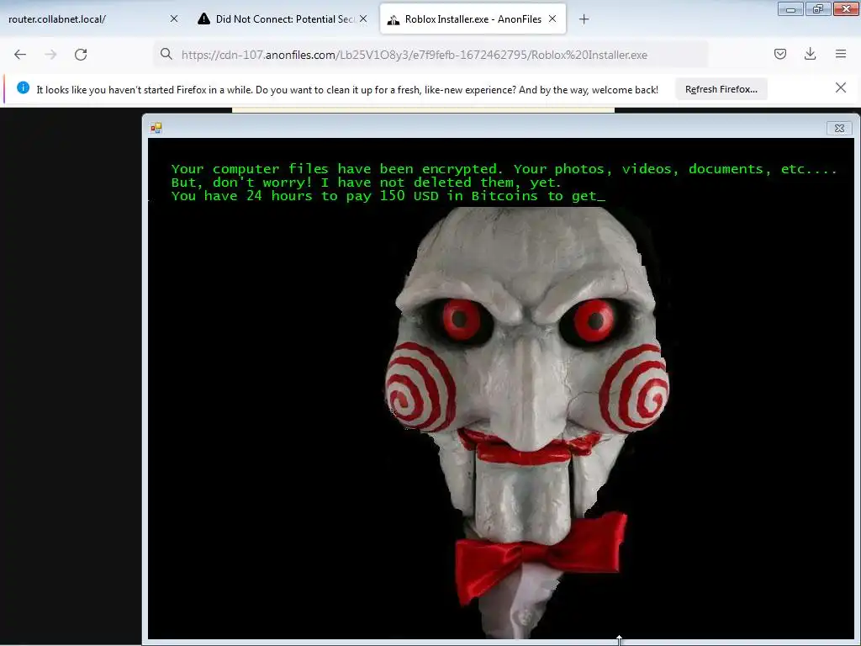Click the 'Your computer files have been encrypted' line
Screen dimensions: 861x646
pyautogui.click(x=504, y=169)
